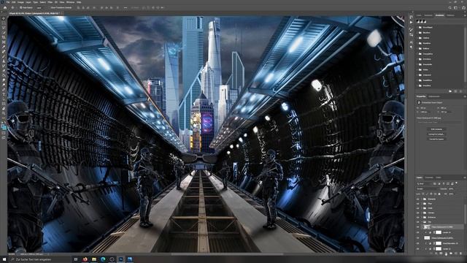Create a new gradient group folder
Image resolution: width=467 pixels, height=263 pixels.
[450, 91]
